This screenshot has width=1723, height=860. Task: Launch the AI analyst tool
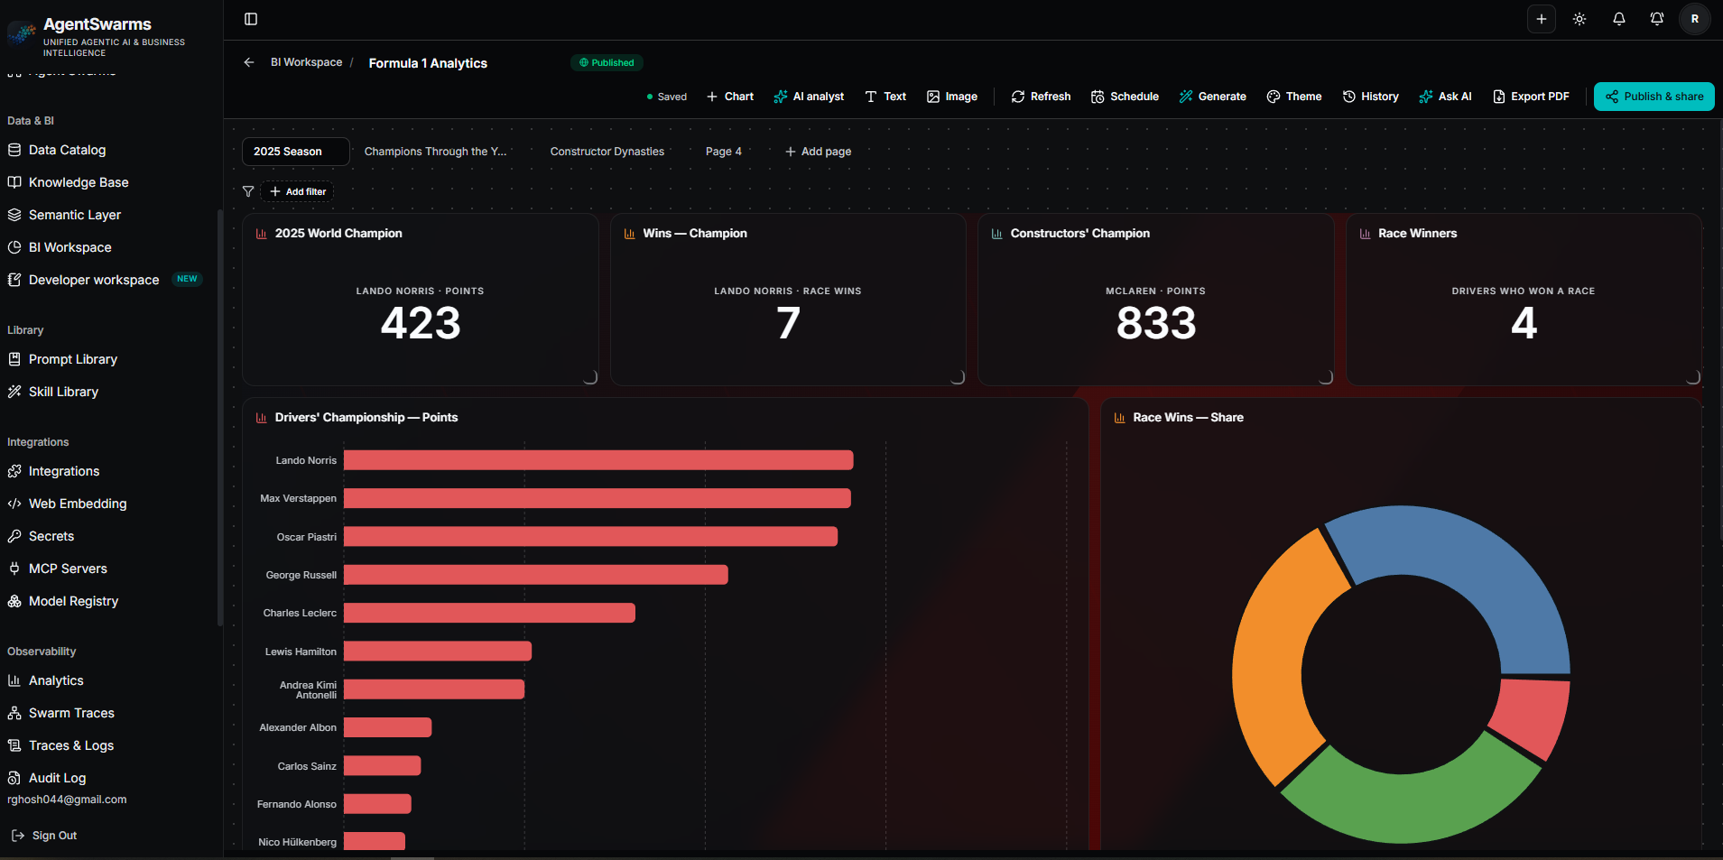pos(809,97)
